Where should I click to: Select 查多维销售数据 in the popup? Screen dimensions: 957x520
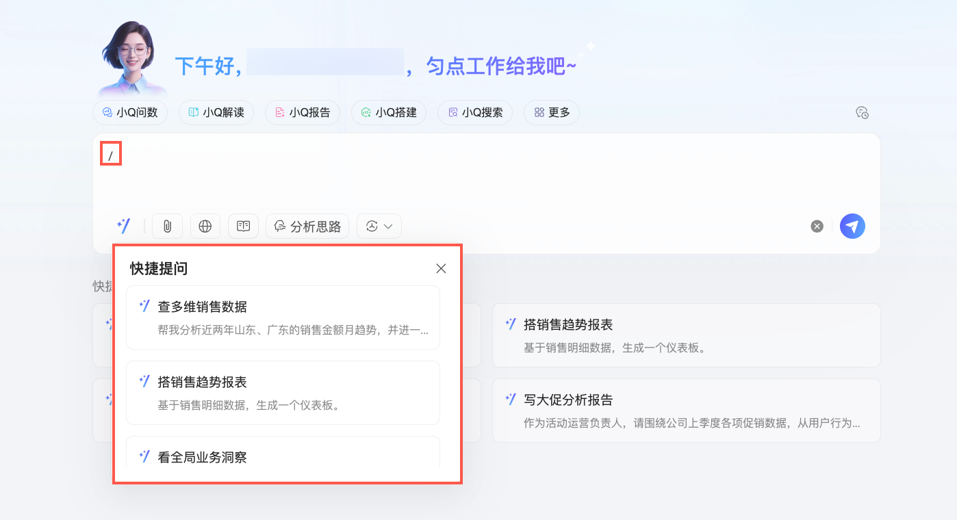point(283,317)
